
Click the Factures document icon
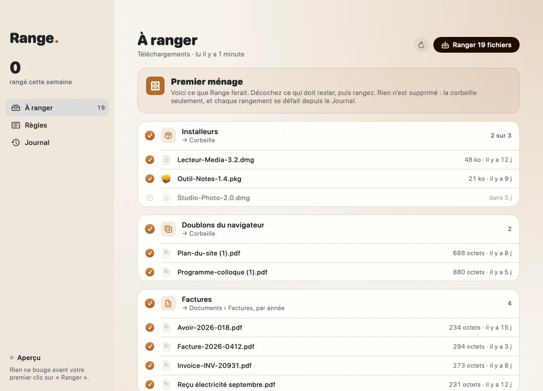point(168,304)
